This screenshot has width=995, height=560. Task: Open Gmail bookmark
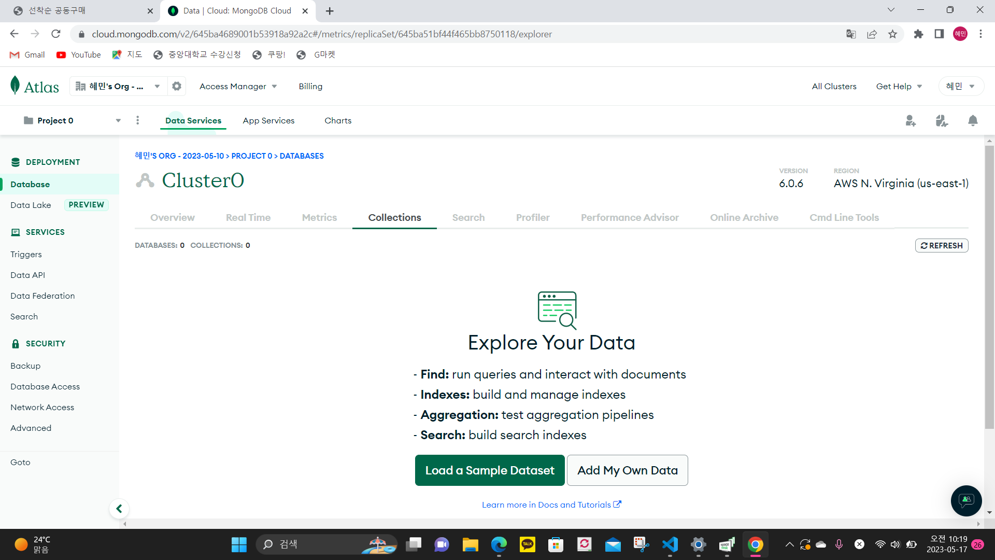pos(27,55)
